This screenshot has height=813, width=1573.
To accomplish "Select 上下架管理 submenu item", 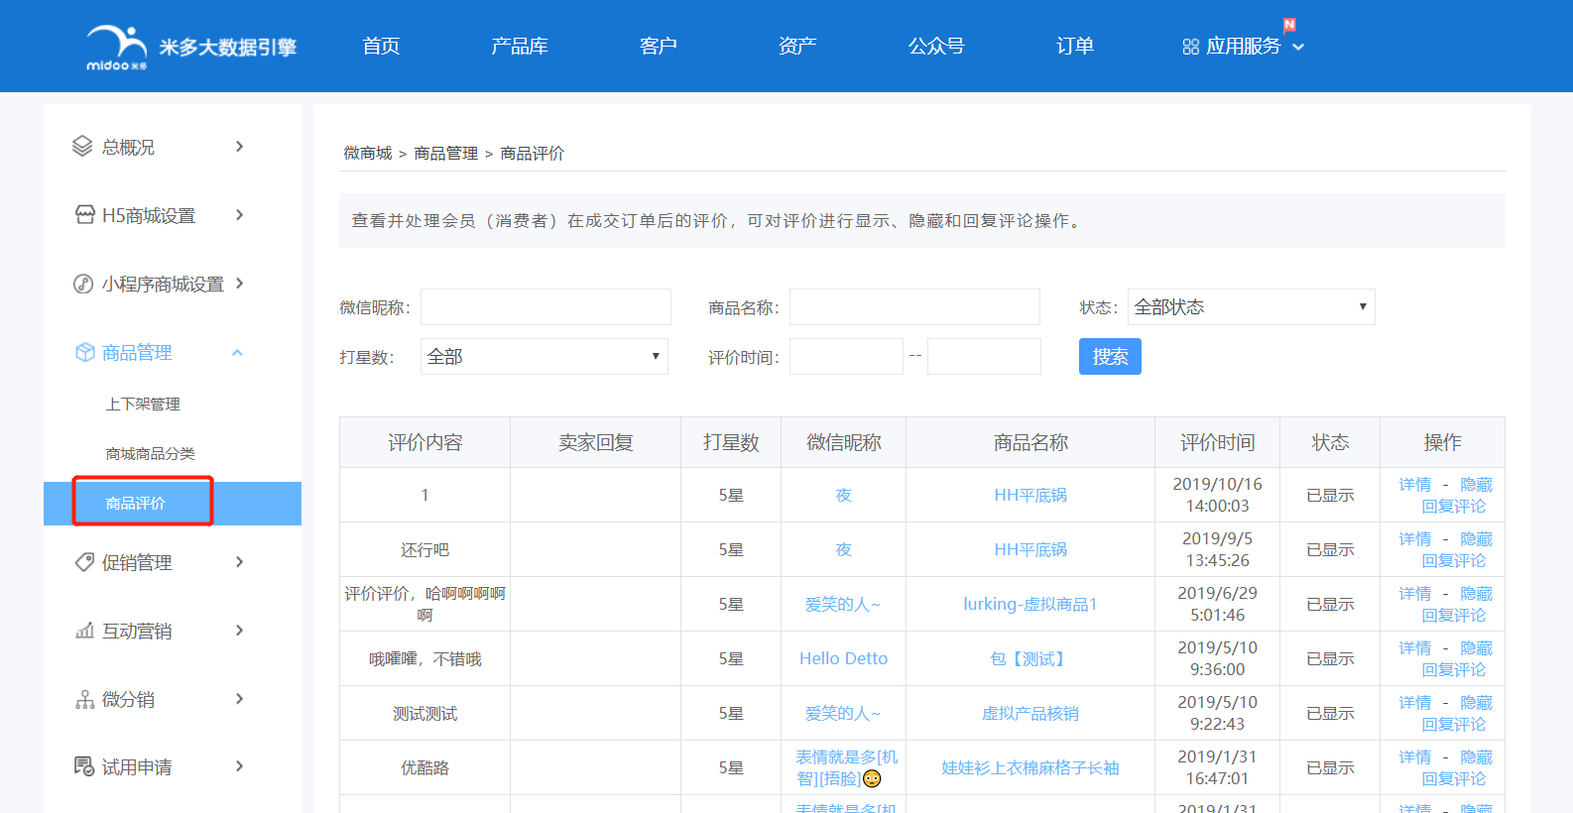I will (x=143, y=405).
